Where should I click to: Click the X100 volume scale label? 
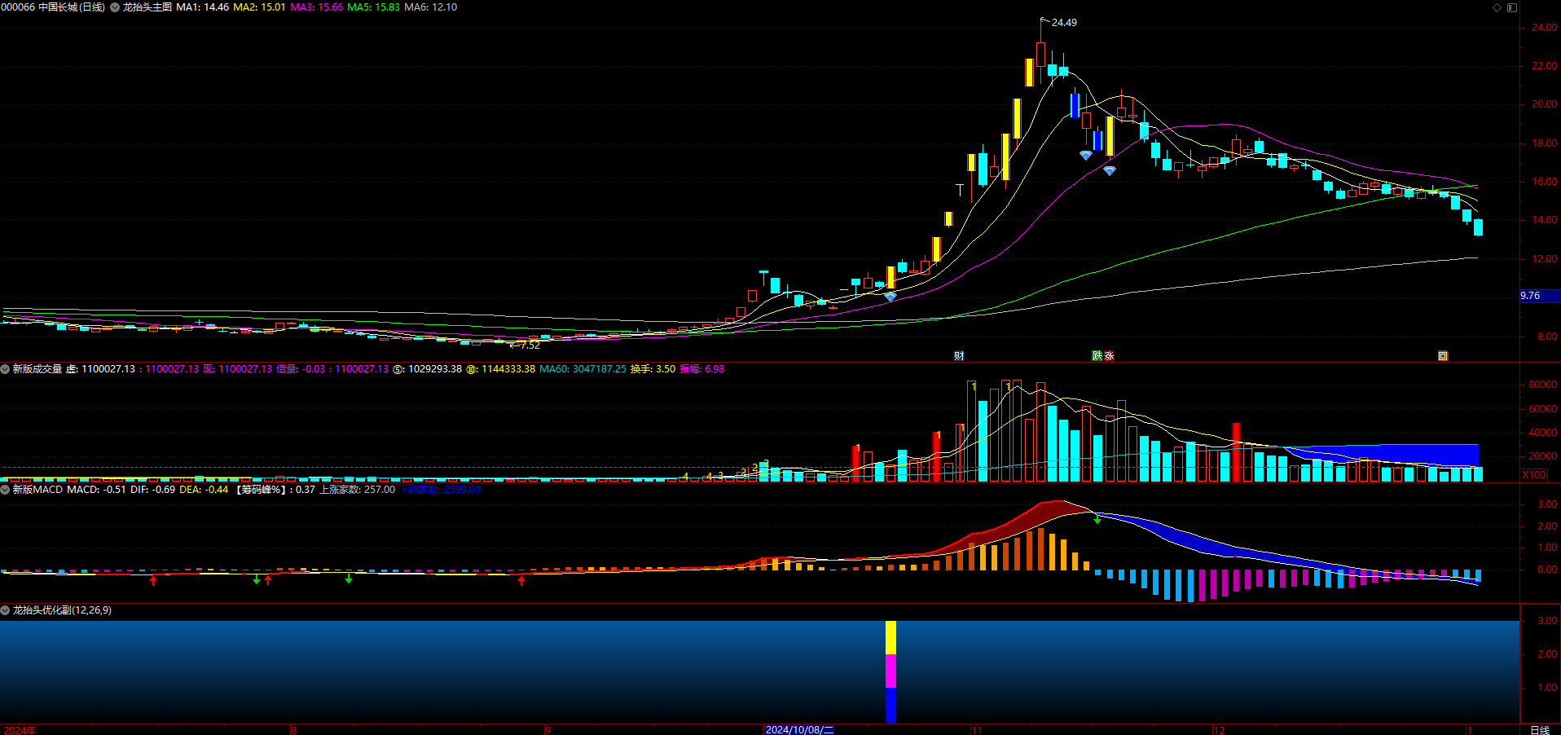[1534, 475]
